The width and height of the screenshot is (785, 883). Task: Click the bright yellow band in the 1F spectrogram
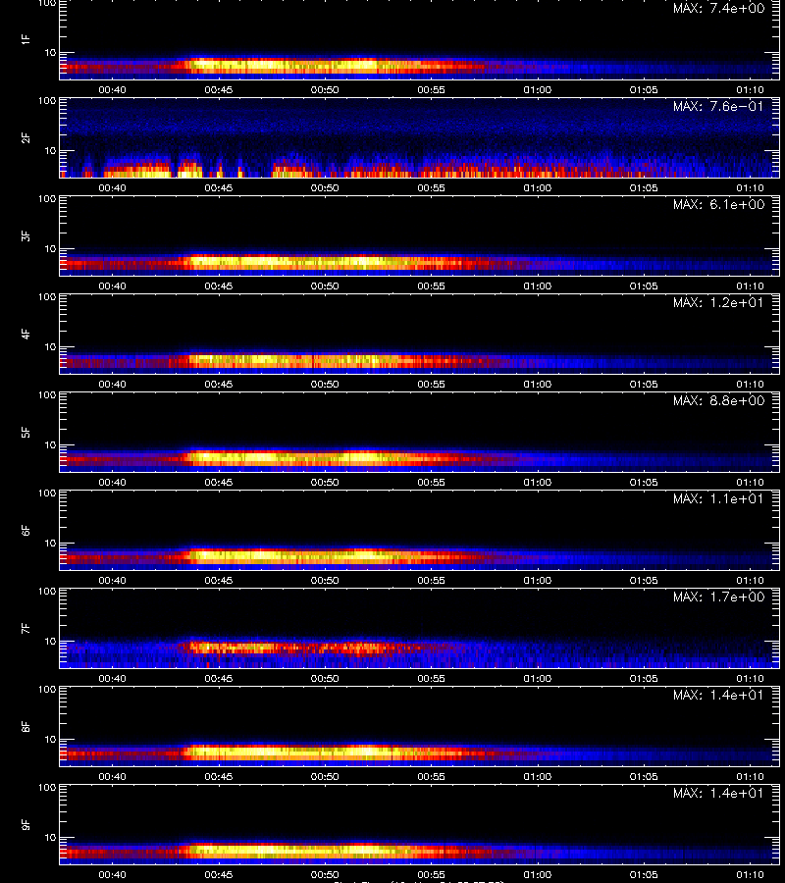click(x=282, y=66)
